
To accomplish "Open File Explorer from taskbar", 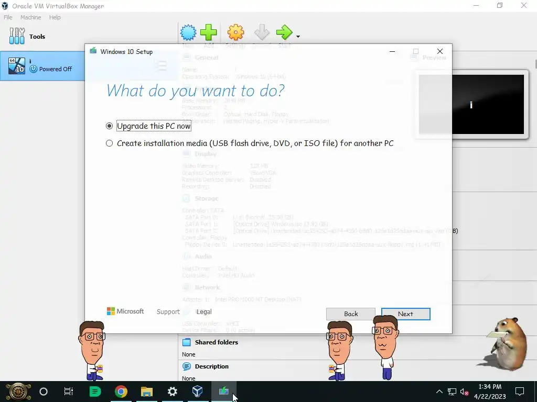I will tap(147, 392).
